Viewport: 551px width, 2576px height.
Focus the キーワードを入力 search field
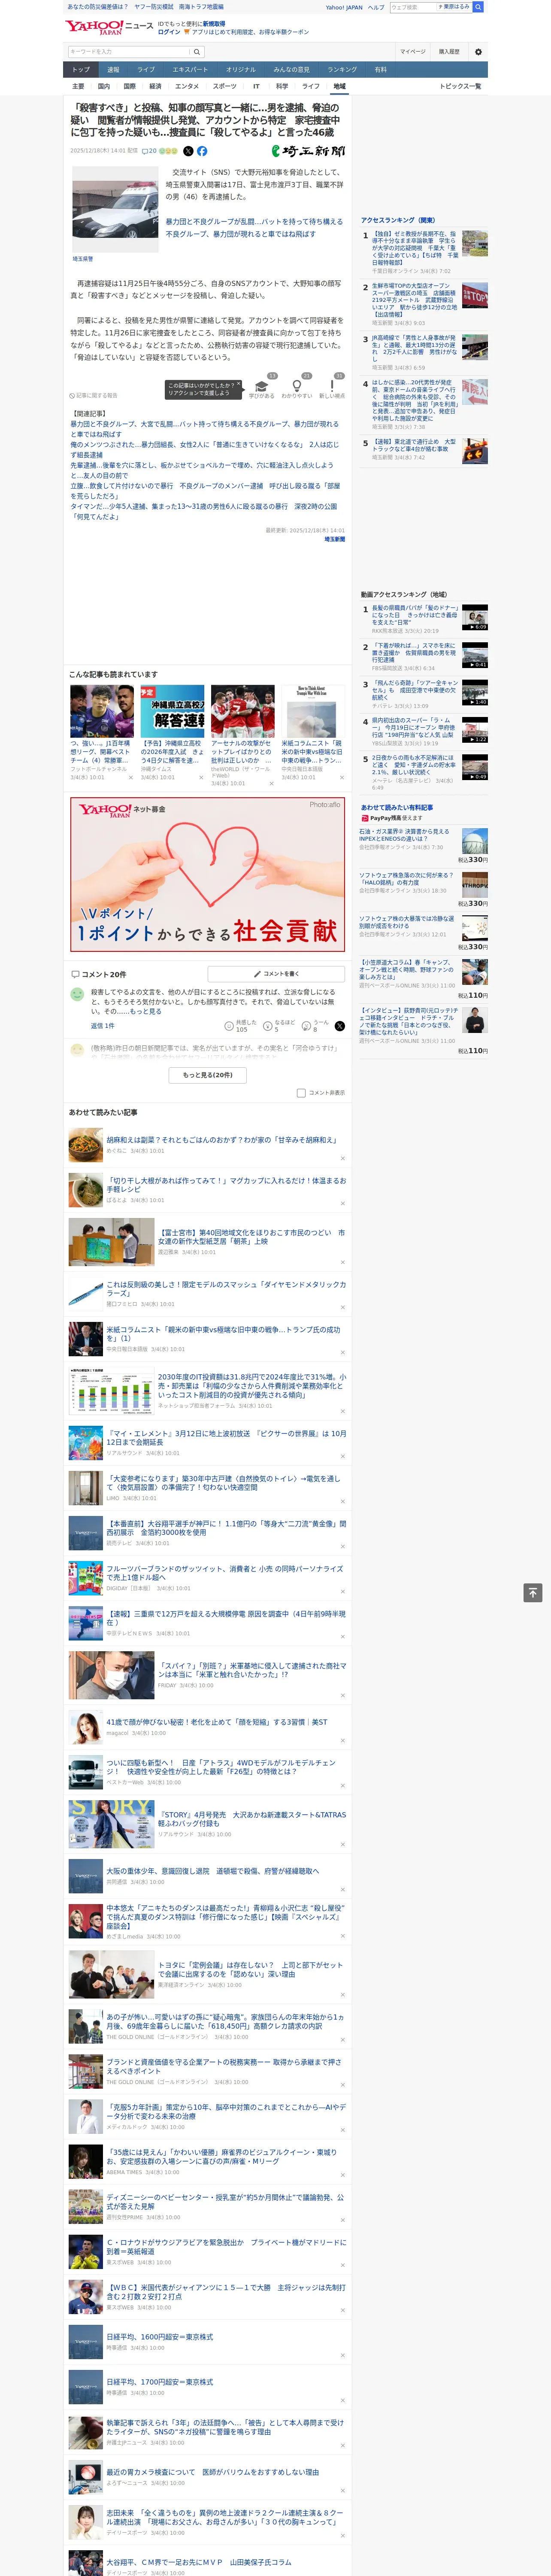coord(129,52)
